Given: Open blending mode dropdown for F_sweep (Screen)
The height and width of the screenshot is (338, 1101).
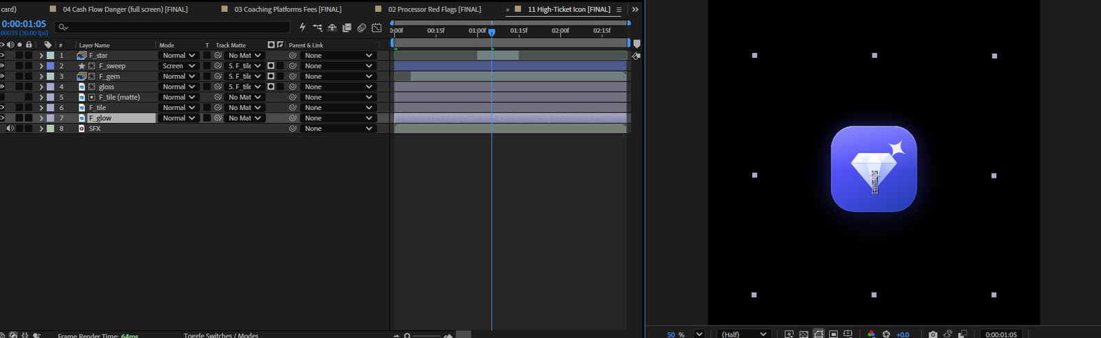Looking at the screenshot, I should pyautogui.click(x=178, y=66).
